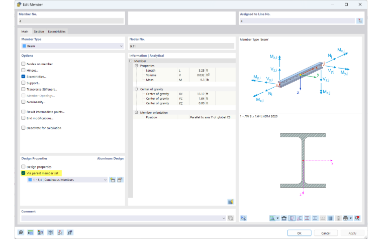This screenshot has width=382, height=239.
Task: Show stress points on I-section icon
Action: coord(307,218)
